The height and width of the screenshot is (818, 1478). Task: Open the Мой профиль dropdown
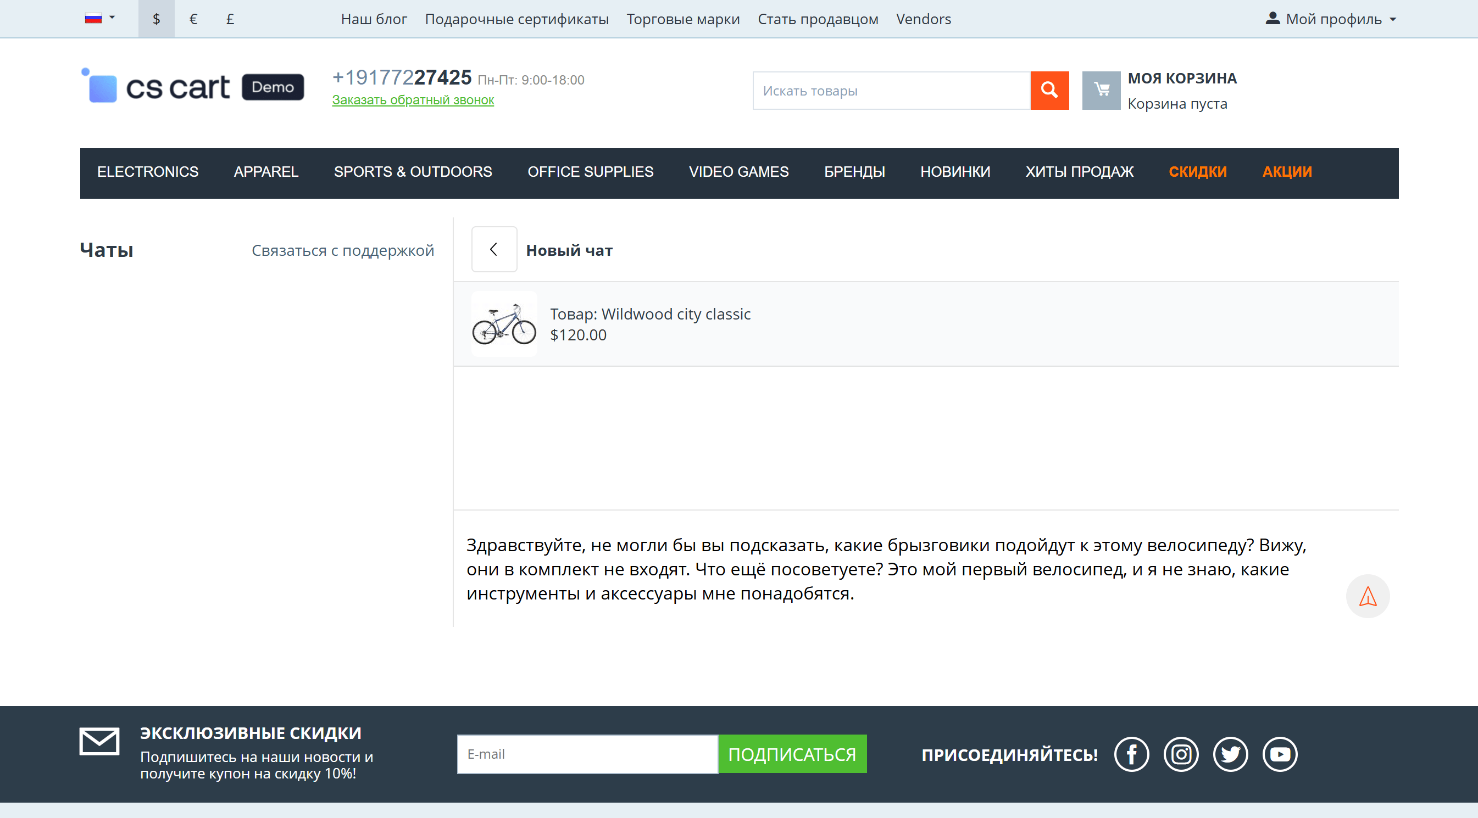[x=1331, y=19]
